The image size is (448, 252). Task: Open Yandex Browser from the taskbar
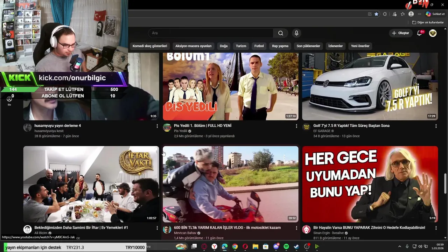point(214,247)
